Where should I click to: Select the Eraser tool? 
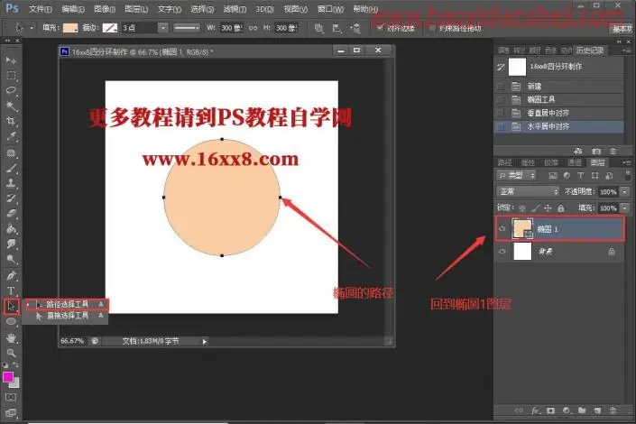[x=11, y=213]
